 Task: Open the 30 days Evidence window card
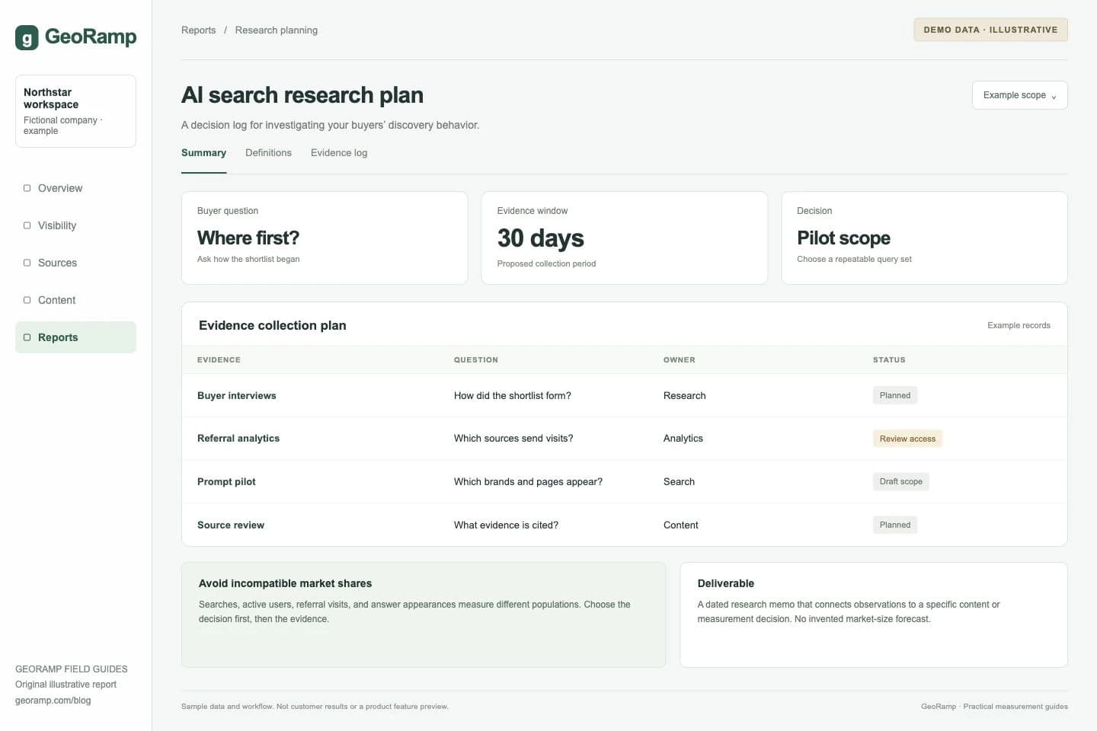pos(624,238)
